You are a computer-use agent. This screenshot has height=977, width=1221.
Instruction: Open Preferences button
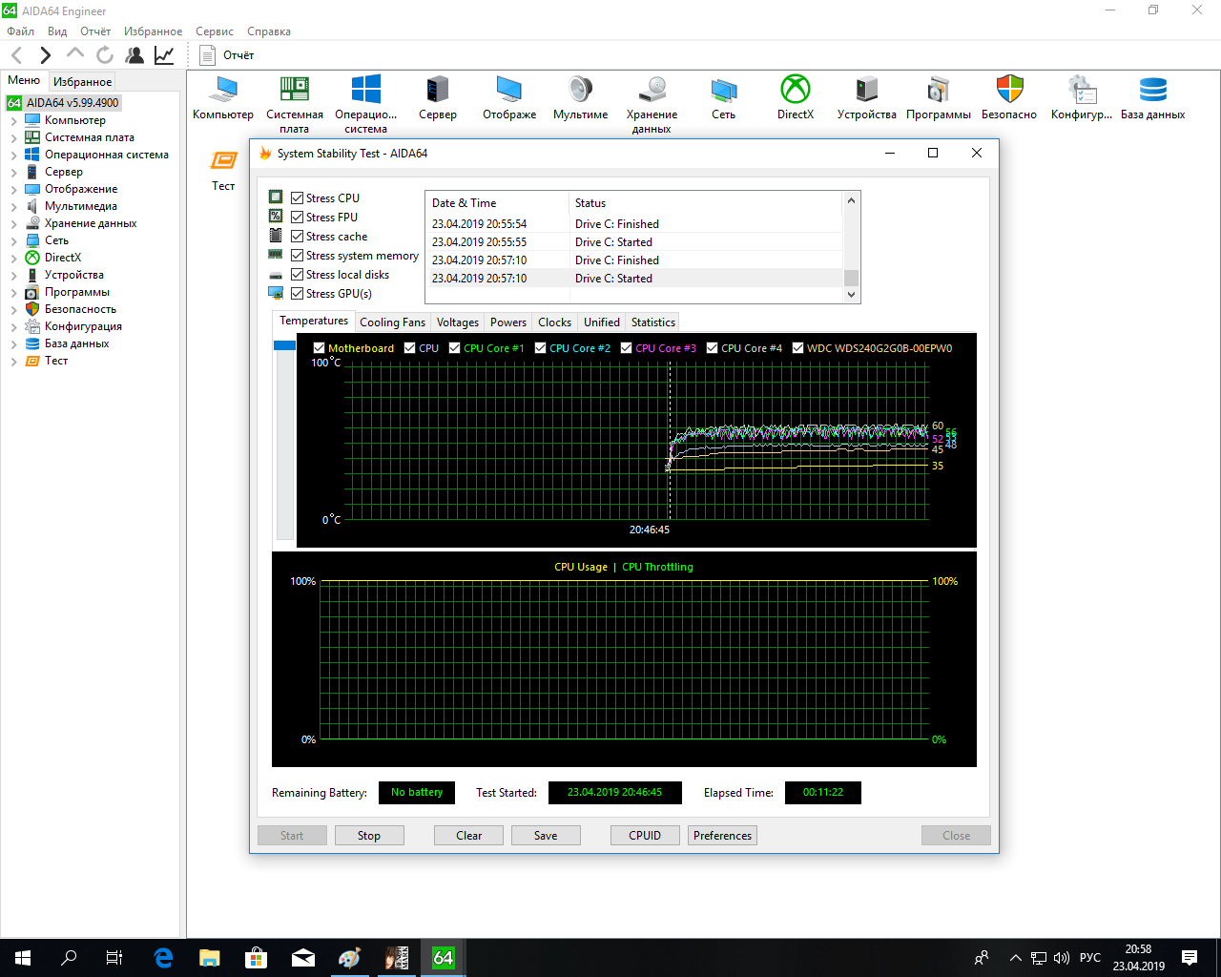723,836
